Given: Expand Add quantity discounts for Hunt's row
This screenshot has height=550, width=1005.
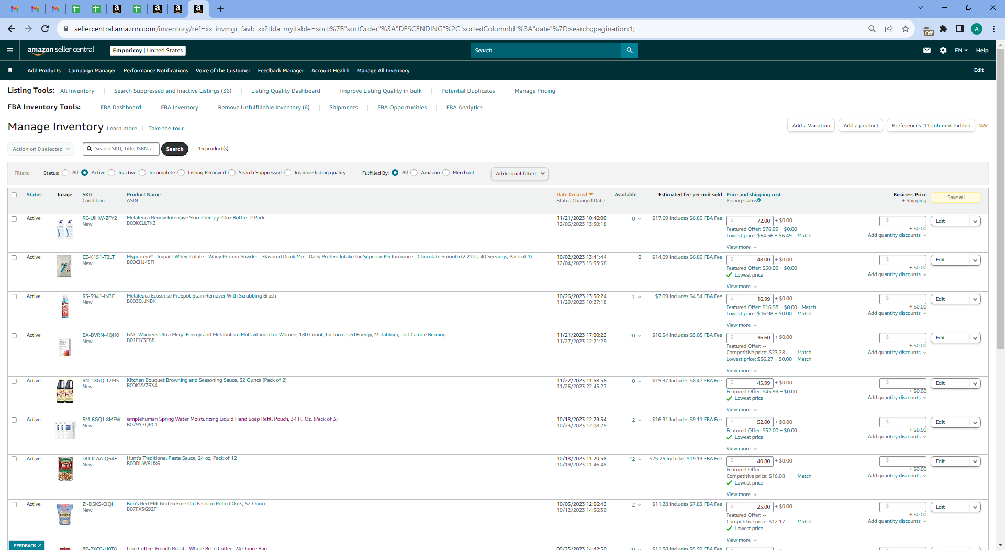Looking at the screenshot, I should pos(897,476).
